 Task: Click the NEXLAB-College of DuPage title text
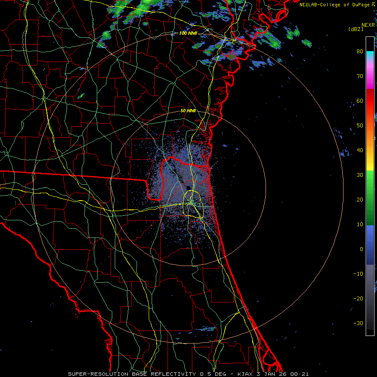coord(335,5)
